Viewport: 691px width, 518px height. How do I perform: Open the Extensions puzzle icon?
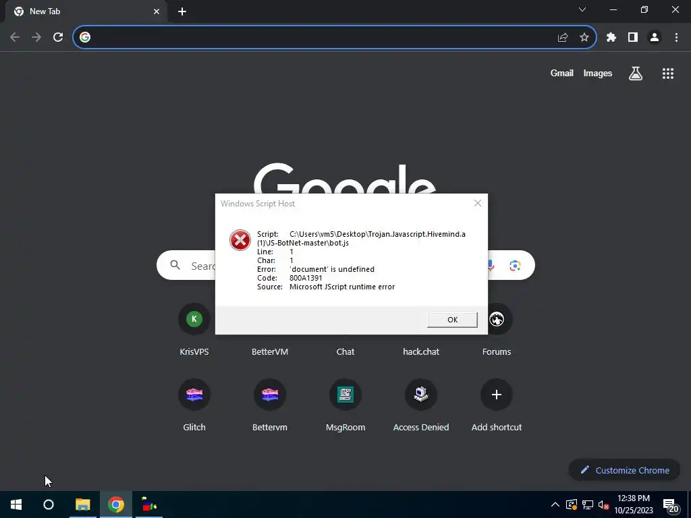[x=611, y=38]
